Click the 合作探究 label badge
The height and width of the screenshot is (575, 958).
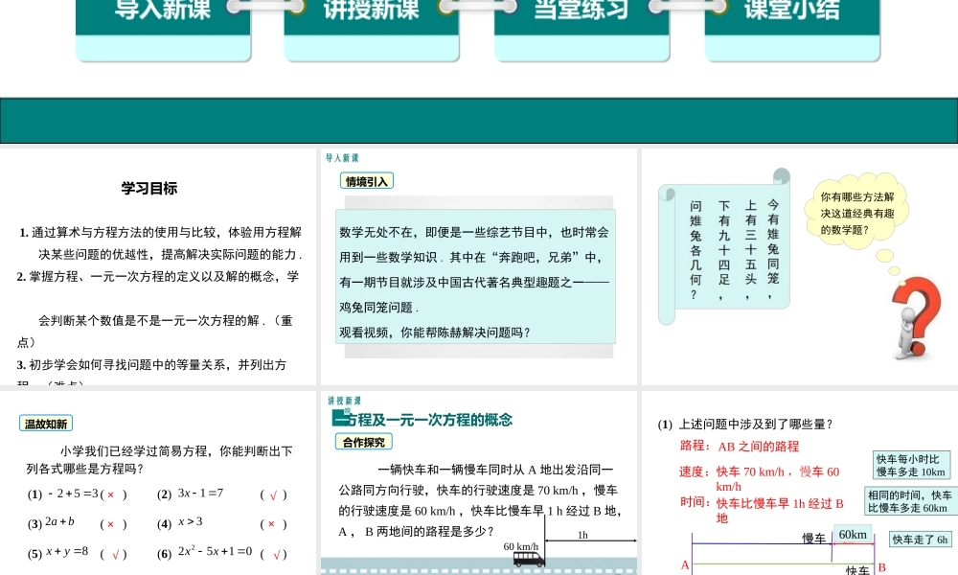[x=363, y=442]
